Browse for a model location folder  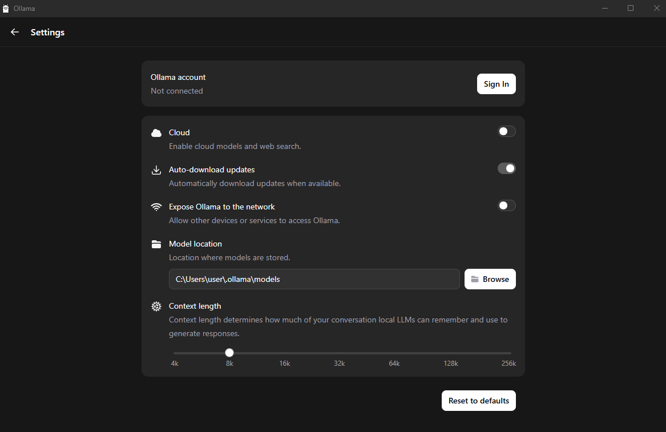[490, 279]
